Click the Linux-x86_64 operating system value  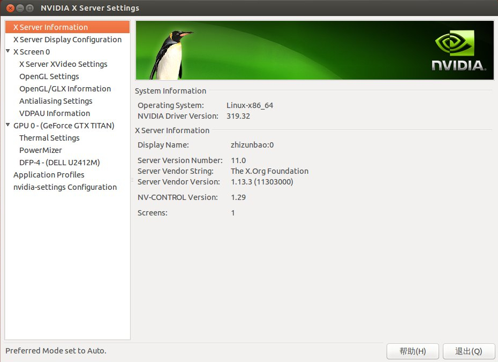(x=250, y=105)
